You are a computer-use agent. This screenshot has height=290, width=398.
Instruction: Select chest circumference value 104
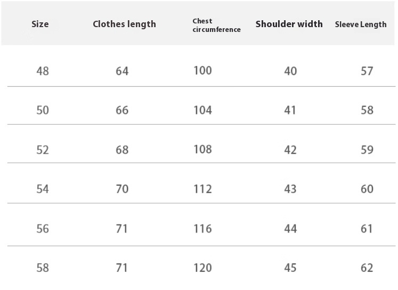pos(202,110)
